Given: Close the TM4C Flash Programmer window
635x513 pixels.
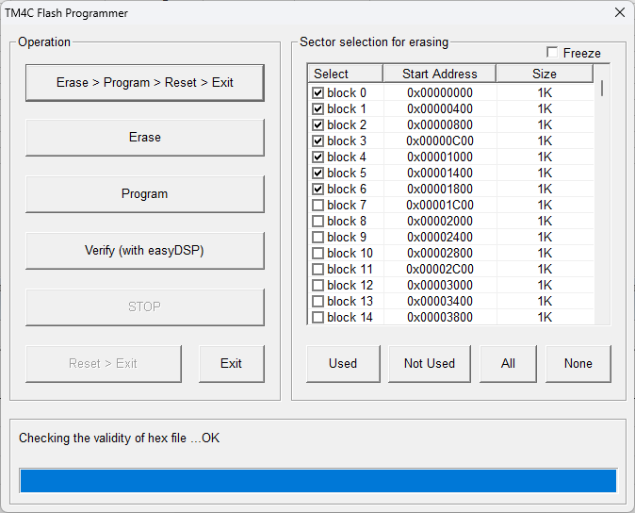Looking at the screenshot, I should click(x=620, y=12).
